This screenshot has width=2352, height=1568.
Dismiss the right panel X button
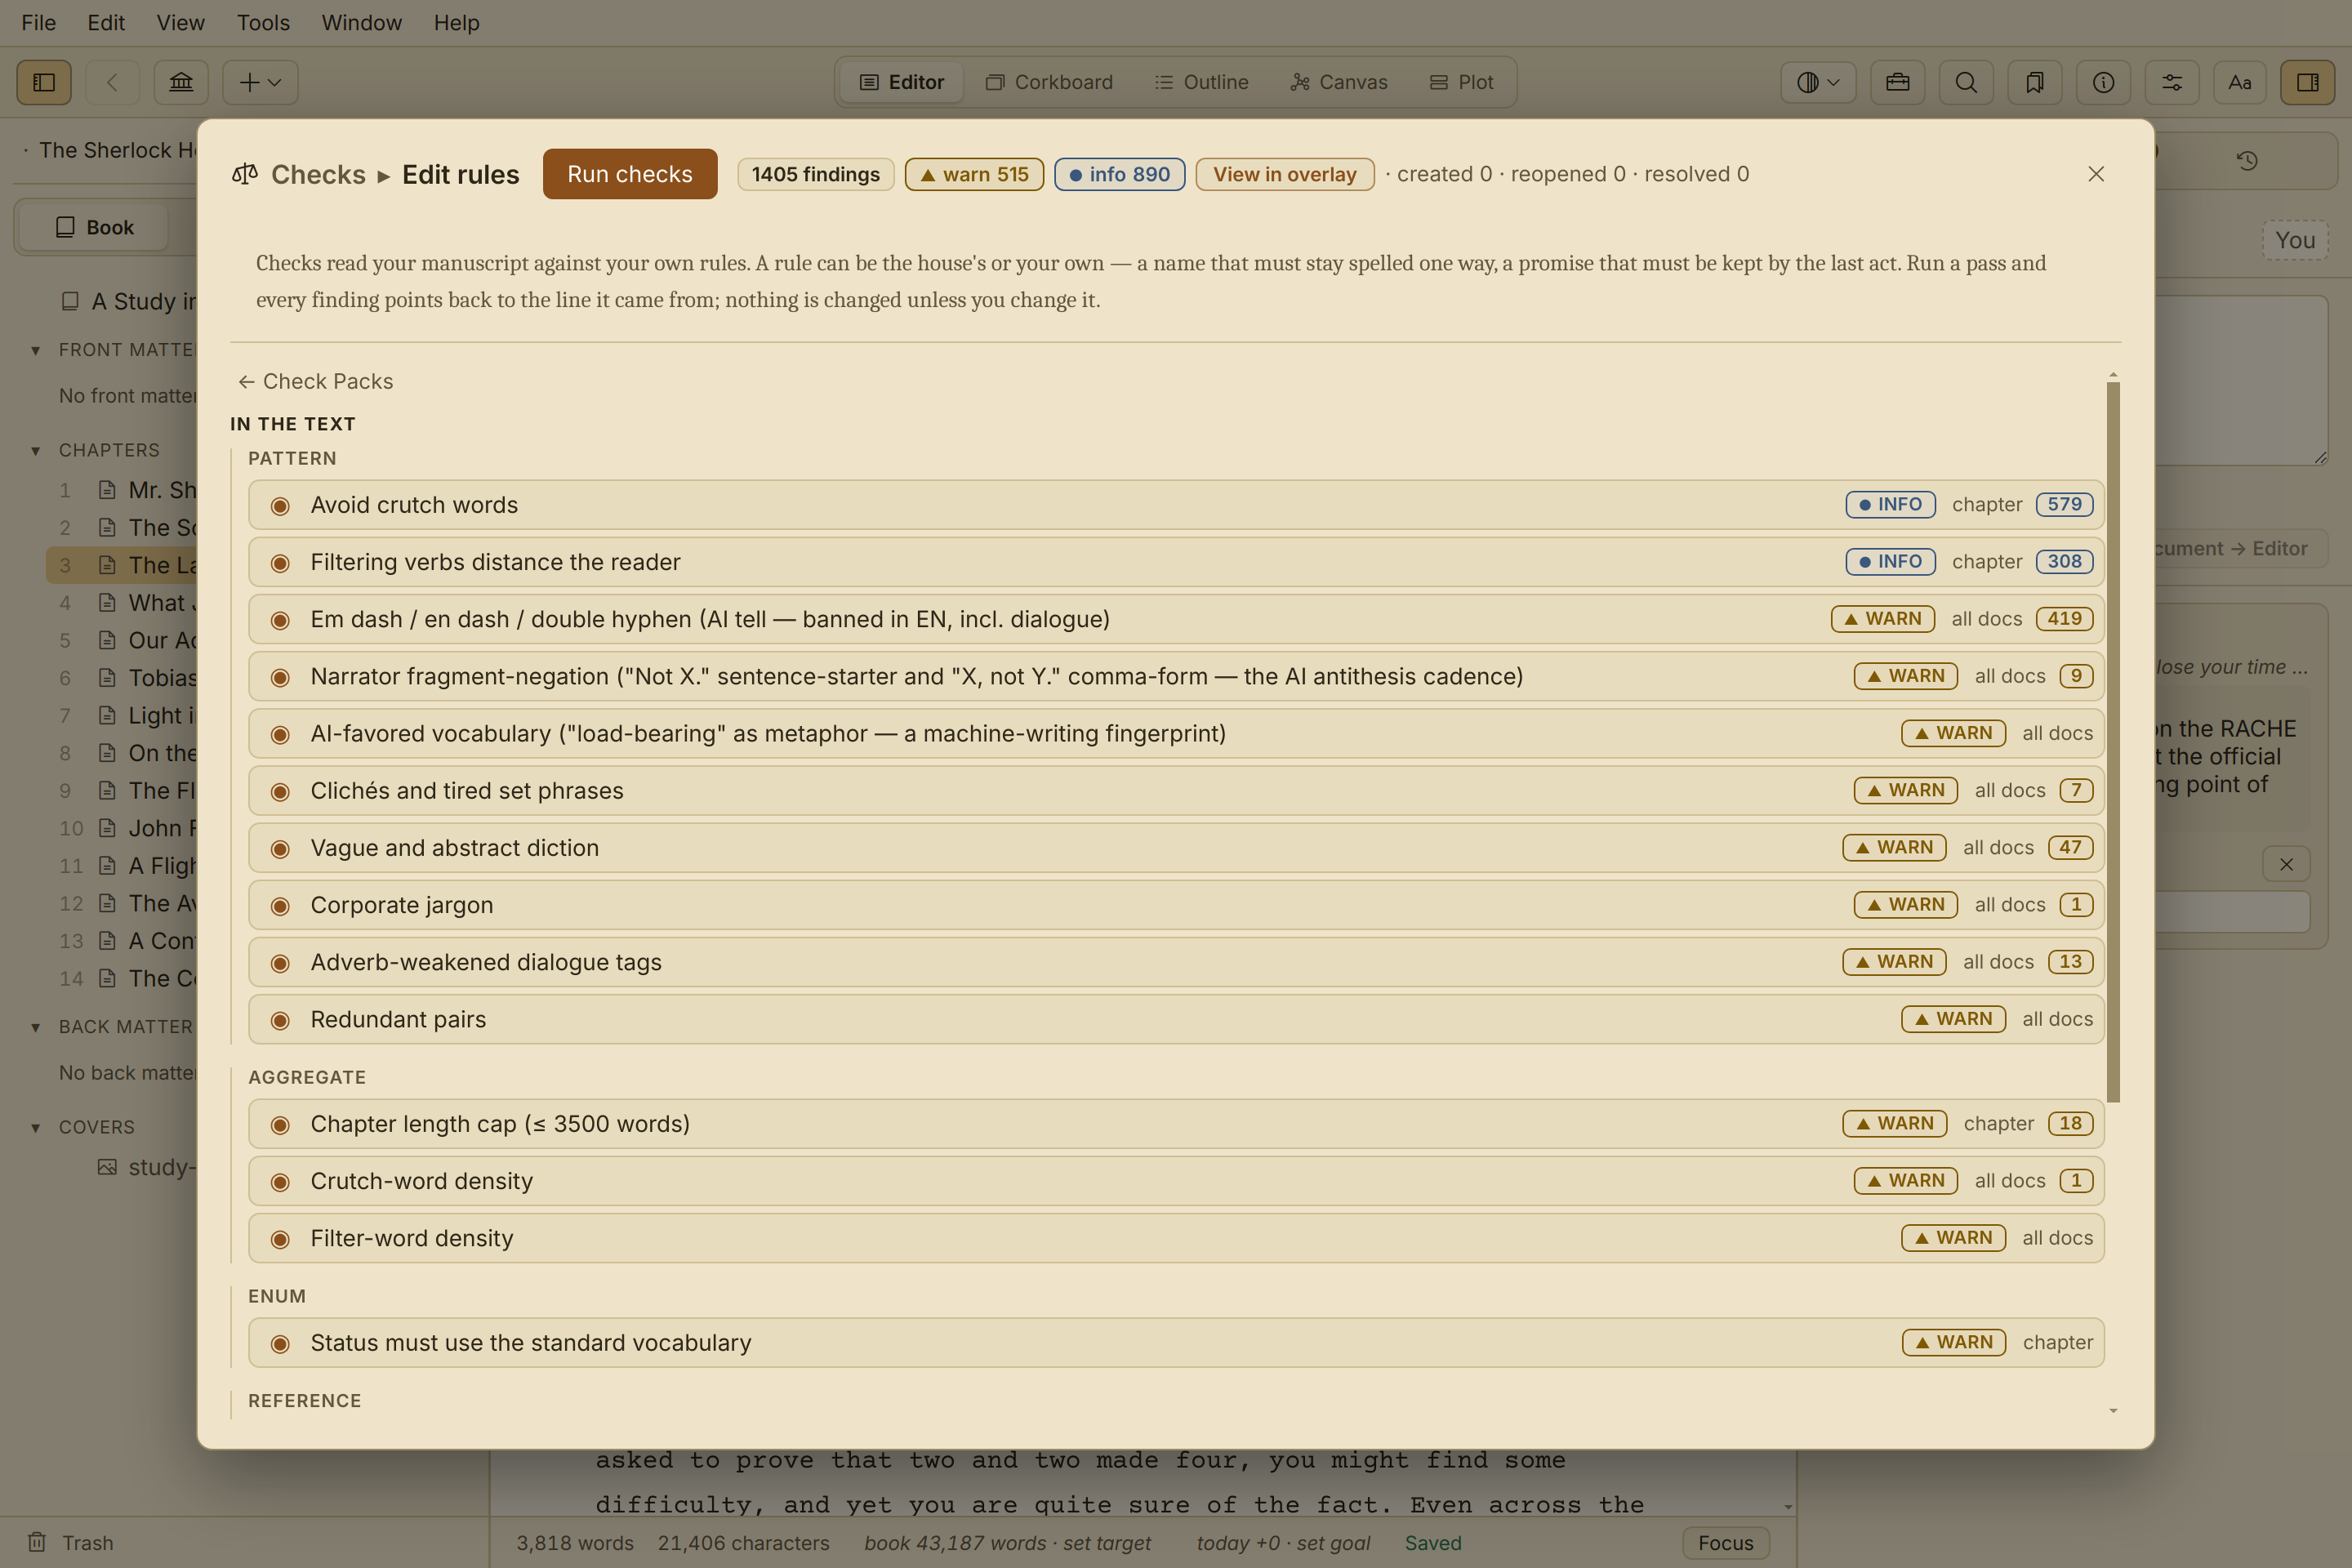[2286, 864]
